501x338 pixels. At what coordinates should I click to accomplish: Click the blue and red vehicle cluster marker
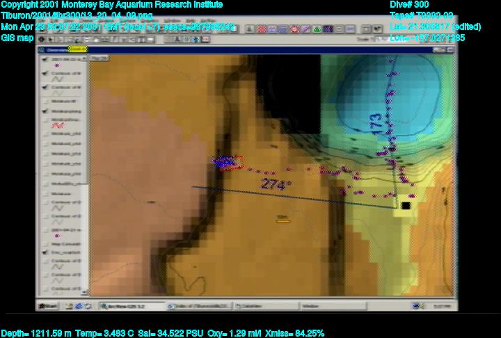point(226,162)
